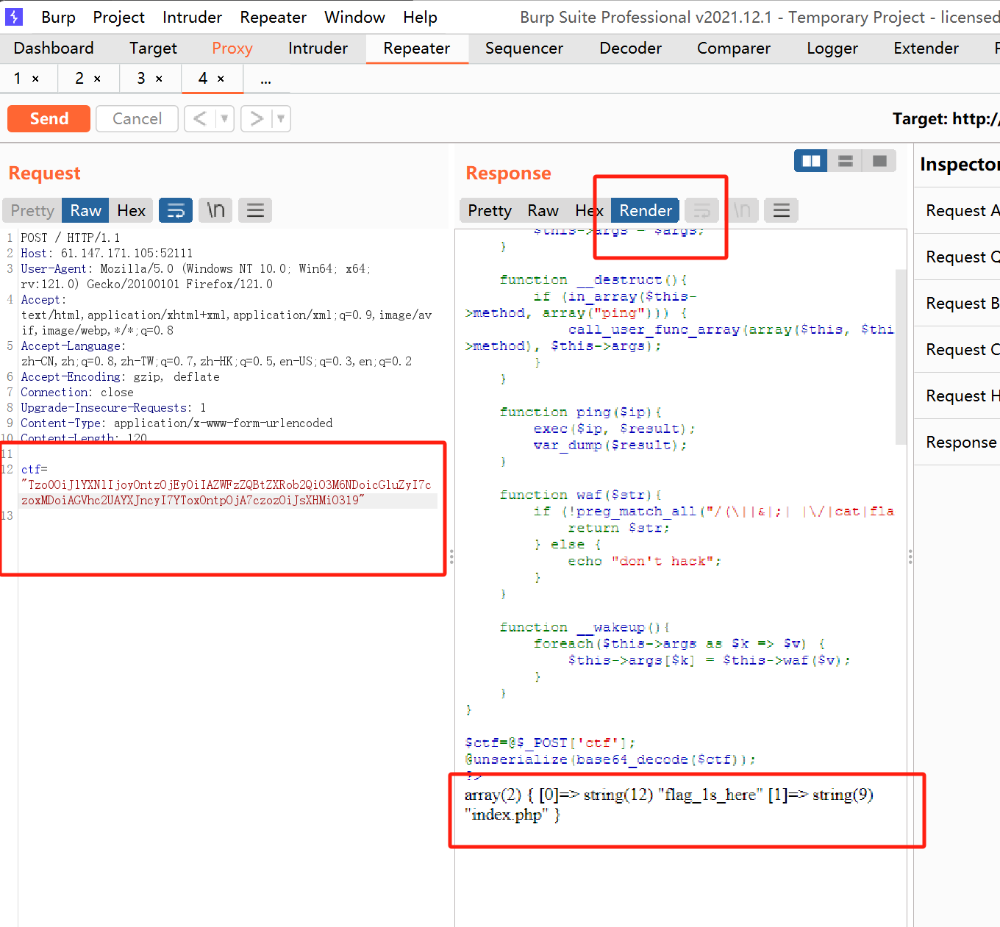
Task: Switch response view to Raw
Action: 543,211
